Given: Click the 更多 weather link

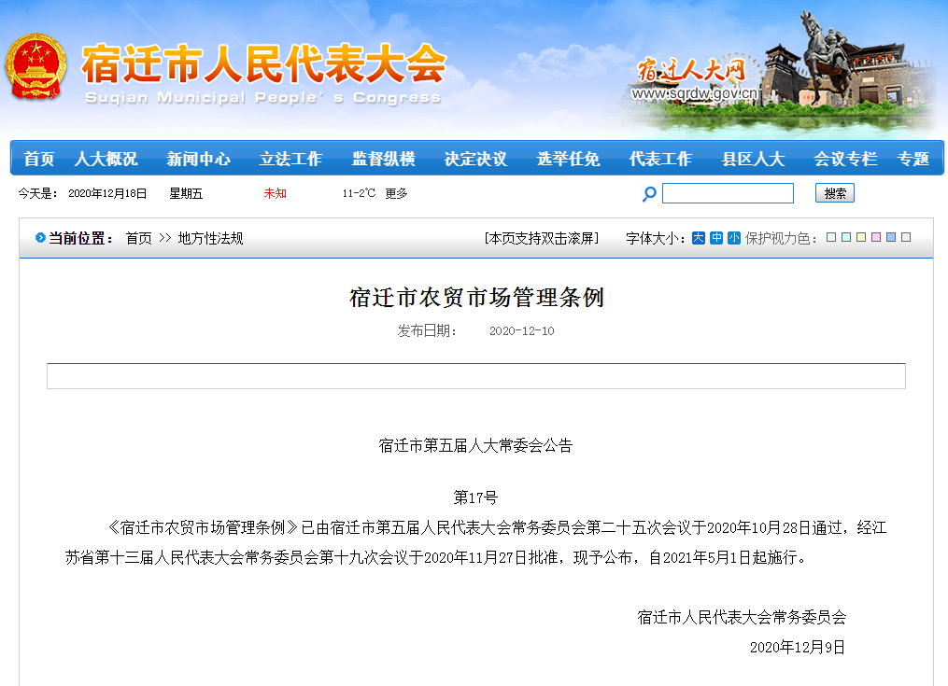Looking at the screenshot, I should [396, 193].
